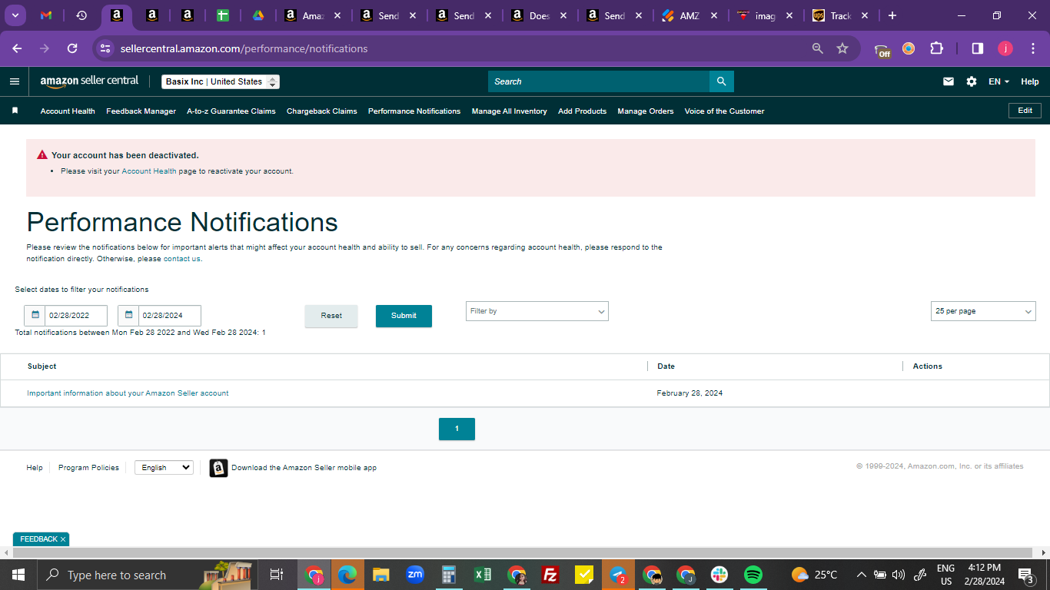Open the messages envelope icon
The height and width of the screenshot is (590, 1050).
(949, 81)
